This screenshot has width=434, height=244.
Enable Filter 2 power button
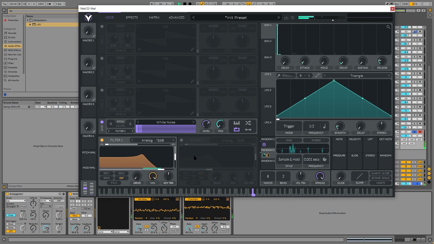(181, 140)
